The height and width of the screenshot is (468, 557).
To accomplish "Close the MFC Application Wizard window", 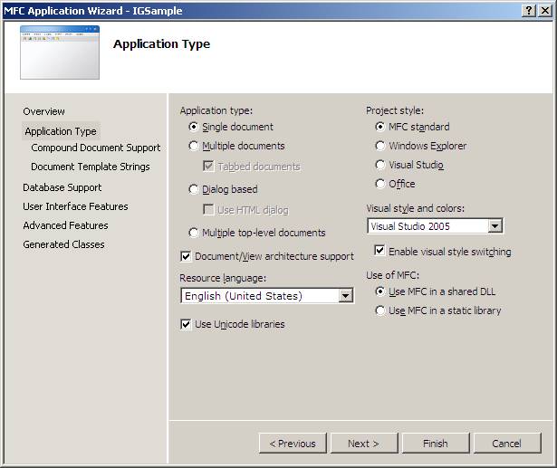I will click(x=545, y=10).
